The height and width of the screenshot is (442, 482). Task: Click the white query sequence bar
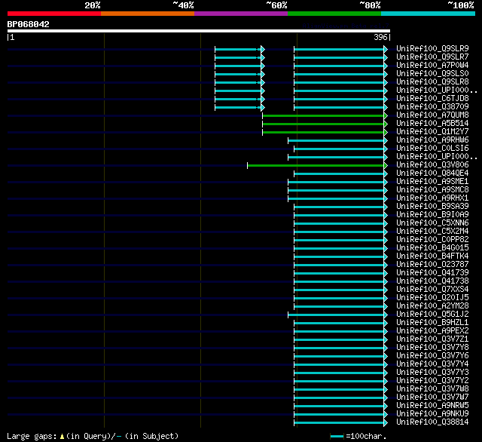(199, 31)
